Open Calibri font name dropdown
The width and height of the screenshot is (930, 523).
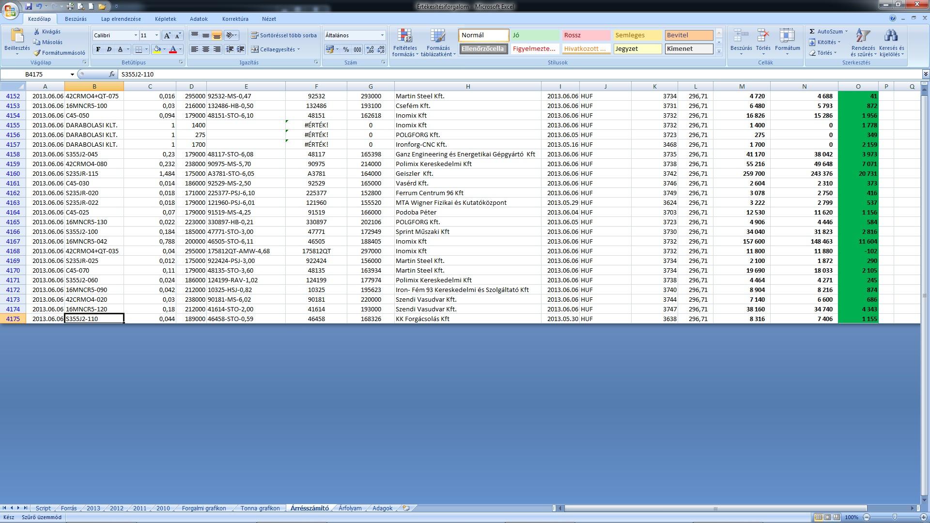click(136, 35)
